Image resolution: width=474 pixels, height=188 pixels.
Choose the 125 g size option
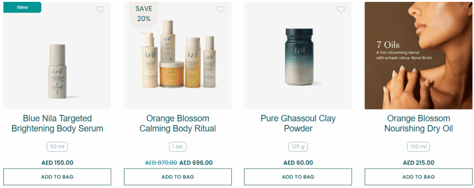coord(298,147)
